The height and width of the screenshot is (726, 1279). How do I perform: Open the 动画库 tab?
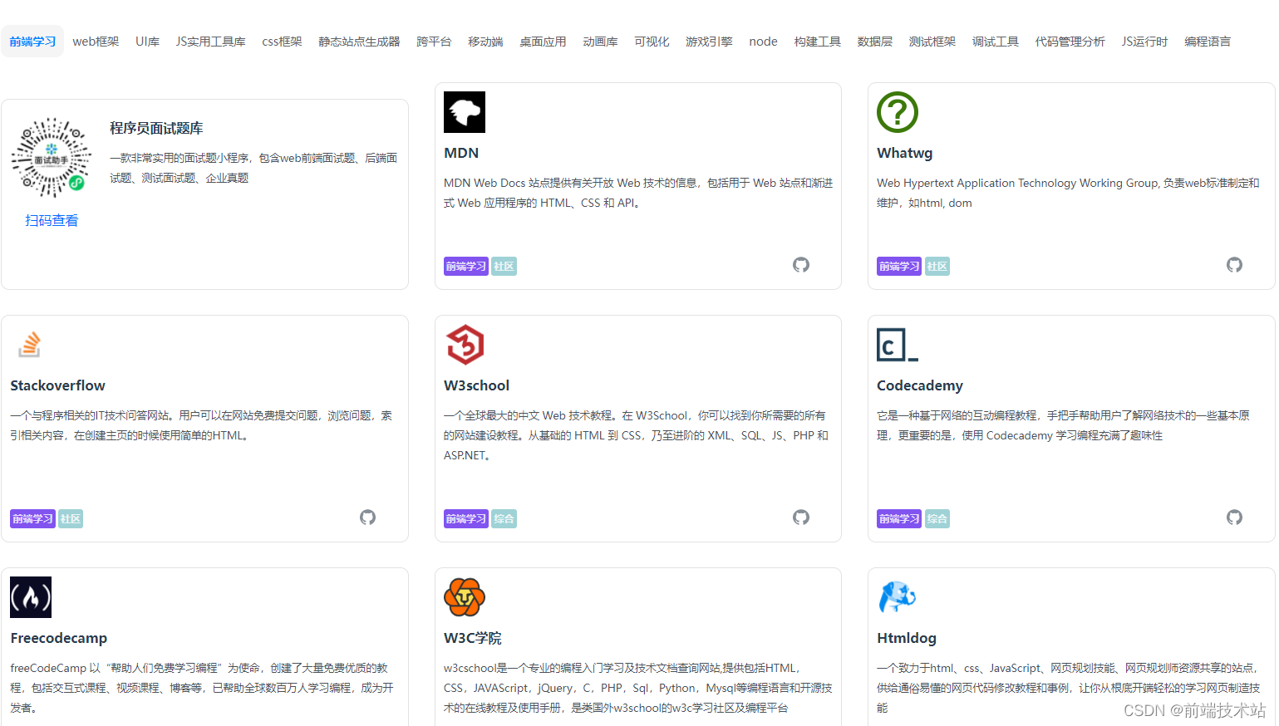[600, 42]
